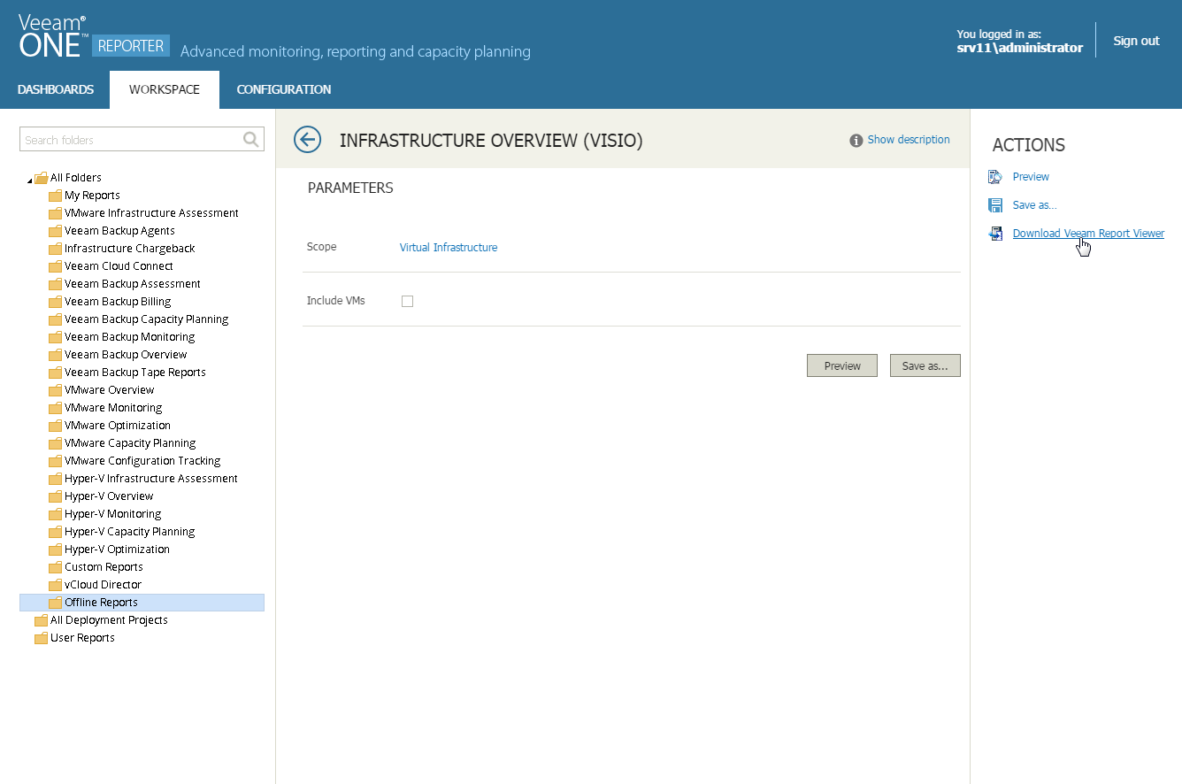Select the Veeam Backup Monitoring folder
This screenshot has width=1182, height=784.
point(129,337)
